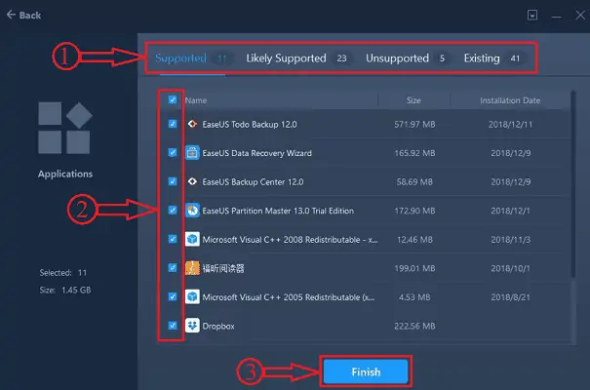Switch to the Likely Supported tab
This screenshot has height=390, width=590.
298,58
